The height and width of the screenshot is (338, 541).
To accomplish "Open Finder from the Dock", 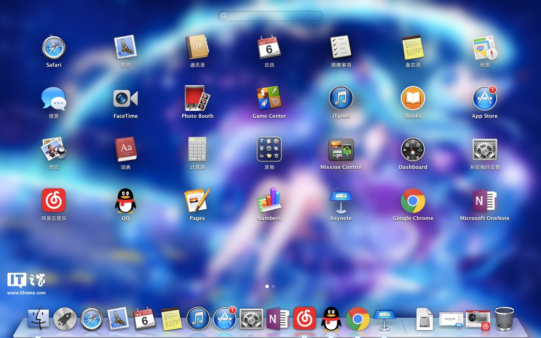I will click(38, 319).
